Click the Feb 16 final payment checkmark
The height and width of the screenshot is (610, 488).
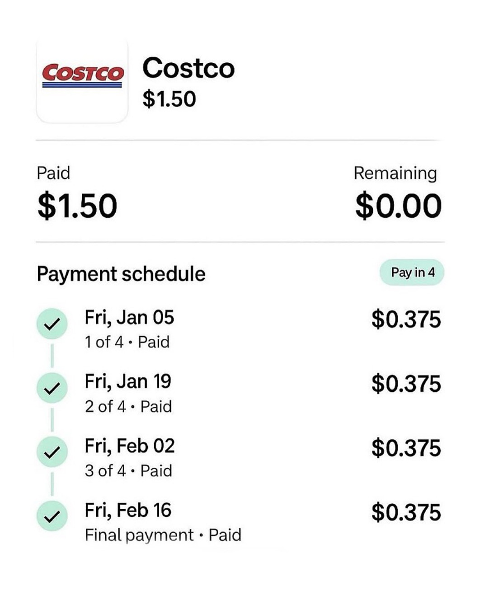[x=52, y=516]
